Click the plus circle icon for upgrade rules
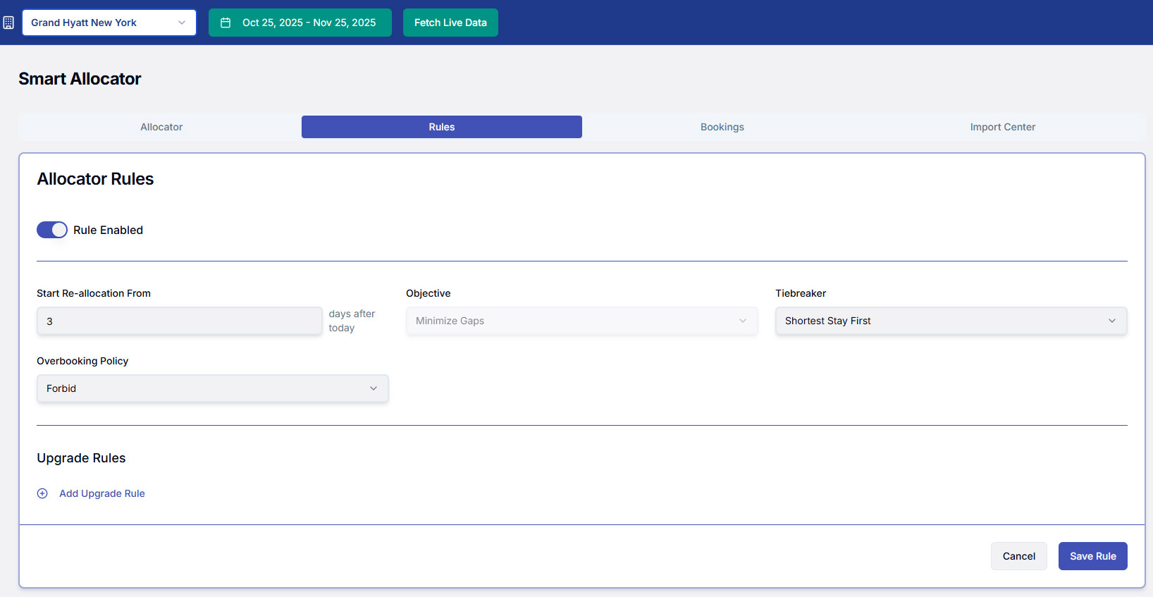1153x597 pixels. pos(42,493)
